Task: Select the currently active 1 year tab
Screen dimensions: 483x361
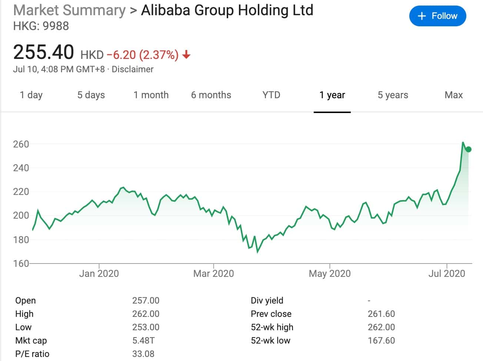Action: click(332, 95)
